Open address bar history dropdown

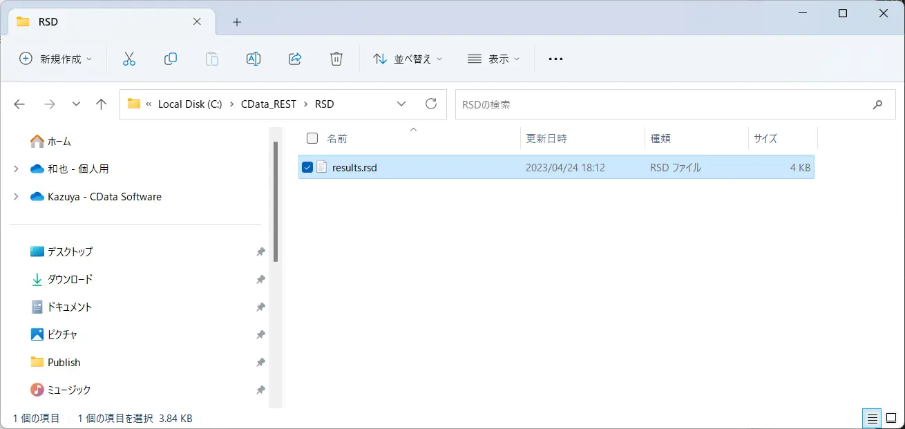coord(402,104)
